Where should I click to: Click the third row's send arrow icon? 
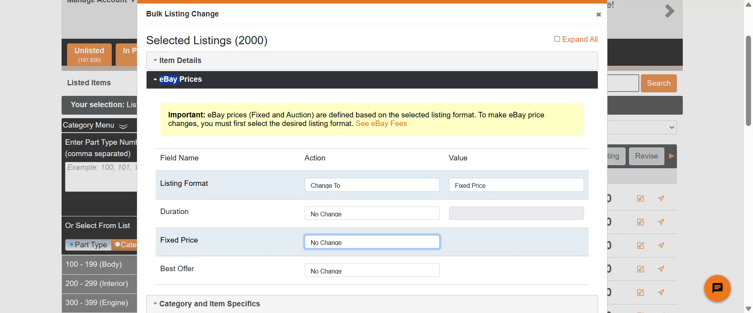(661, 245)
